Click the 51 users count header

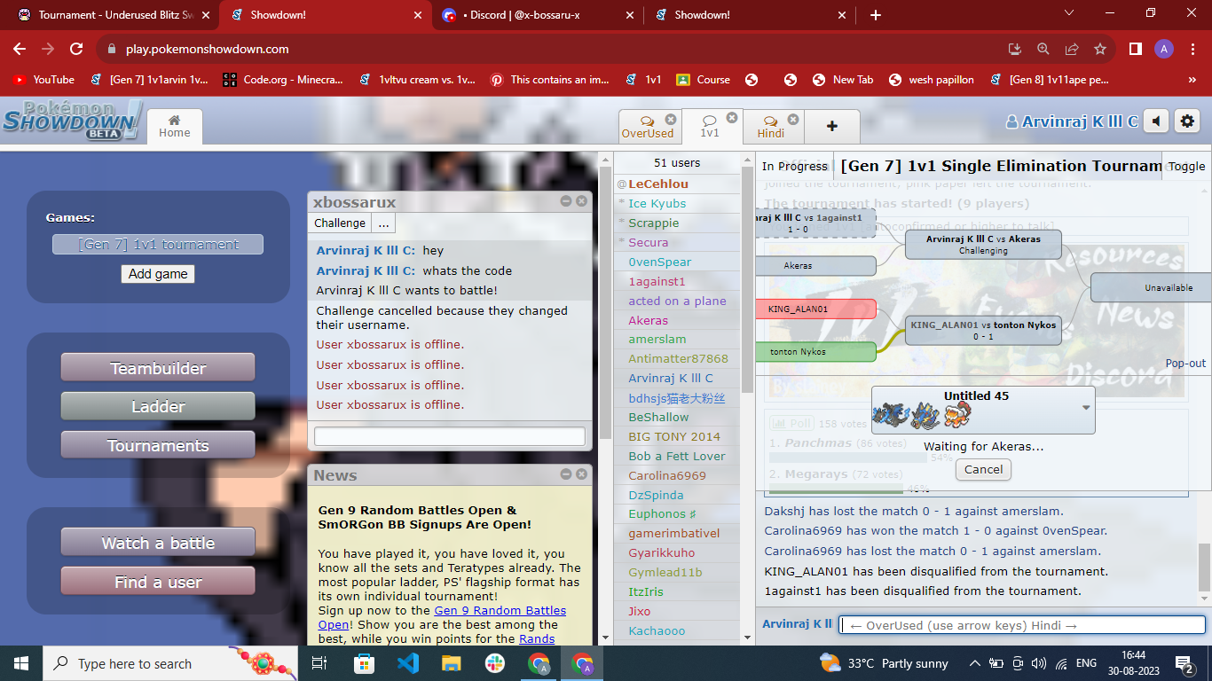tap(677, 163)
